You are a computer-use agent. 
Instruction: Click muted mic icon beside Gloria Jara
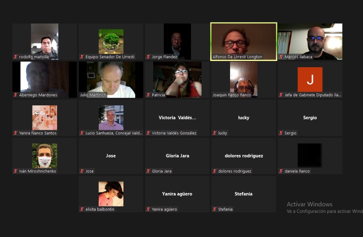point(148,171)
